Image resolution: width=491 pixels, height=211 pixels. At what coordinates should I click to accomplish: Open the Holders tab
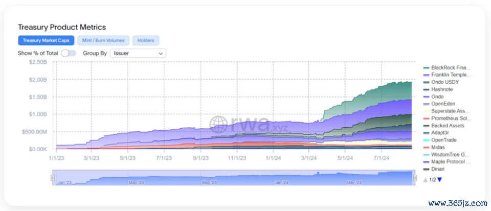146,40
